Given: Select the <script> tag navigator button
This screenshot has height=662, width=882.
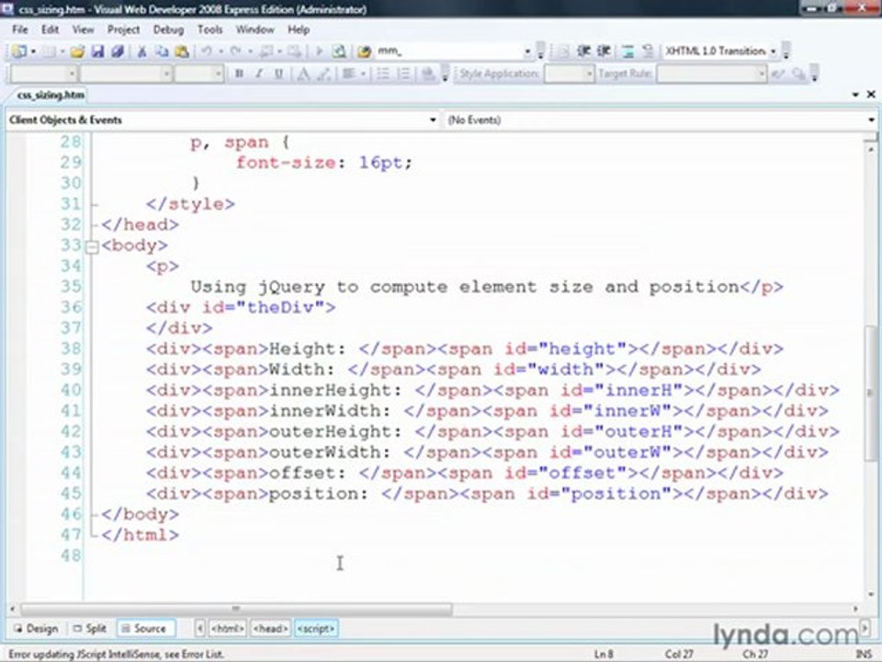Looking at the screenshot, I should 316,629.
